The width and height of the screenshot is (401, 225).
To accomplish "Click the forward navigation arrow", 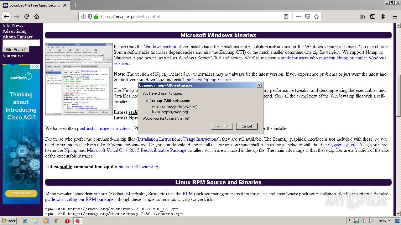I will pos(17,17).
